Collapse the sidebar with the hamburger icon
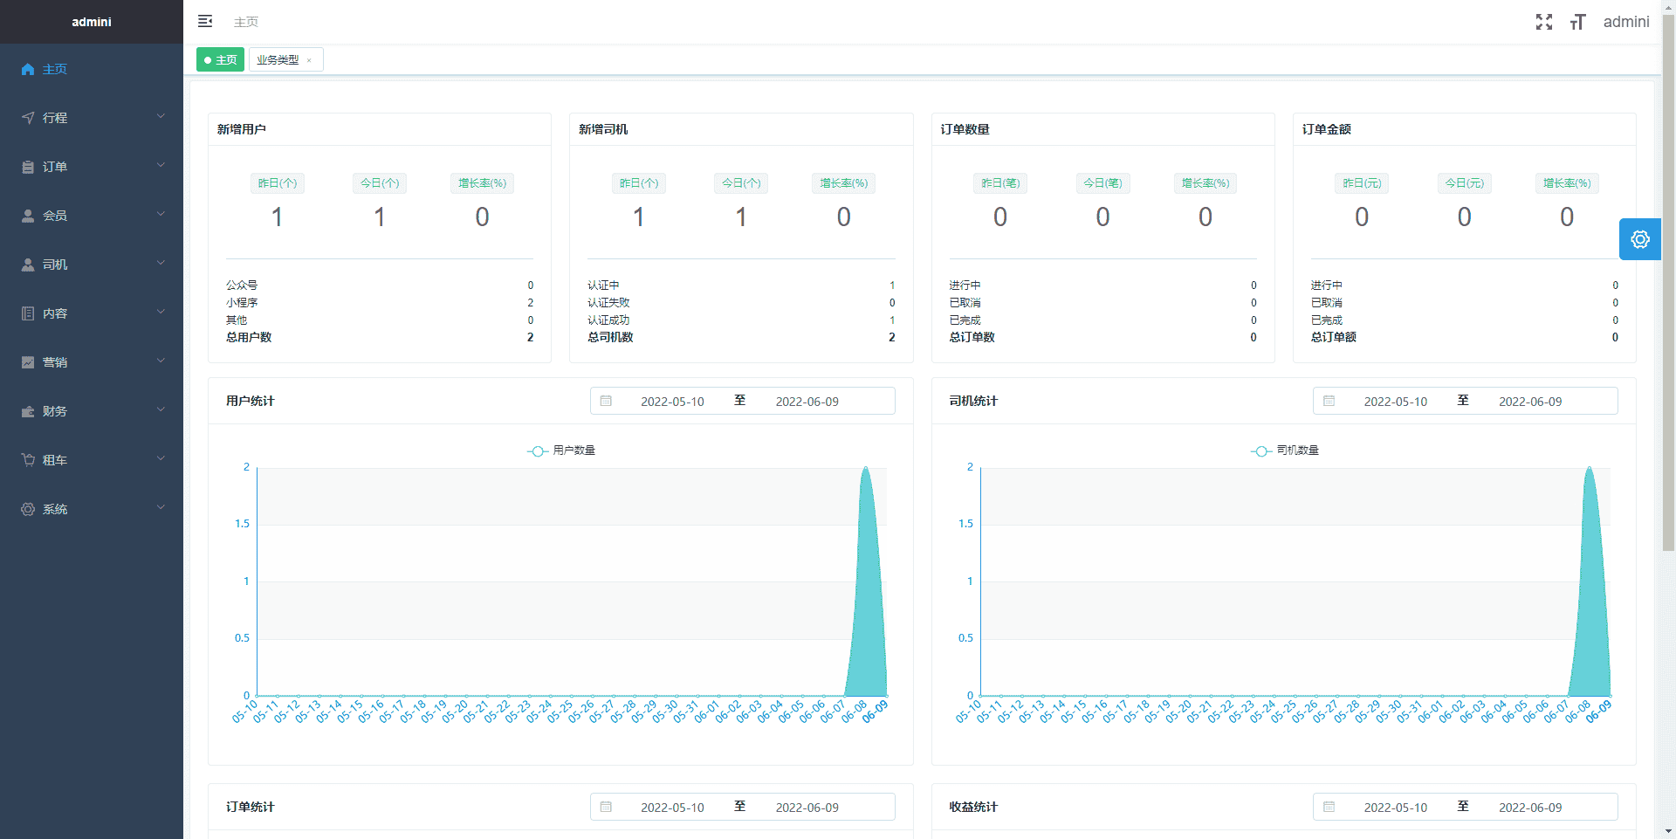The width and height of the screenshot is (1676, 839). (x=205, y=21)
